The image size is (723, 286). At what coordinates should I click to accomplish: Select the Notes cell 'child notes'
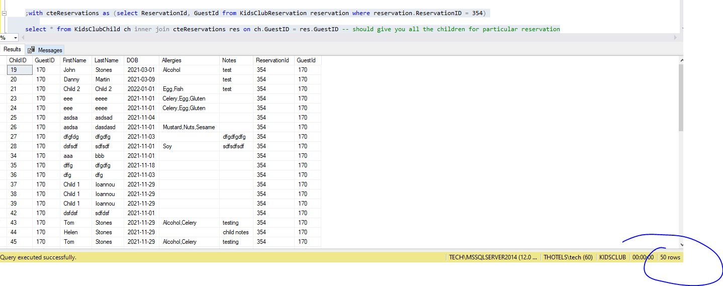[236, 232]
